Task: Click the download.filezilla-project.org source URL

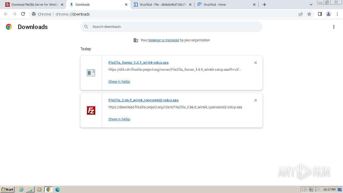Action: [x=175, y=107]
